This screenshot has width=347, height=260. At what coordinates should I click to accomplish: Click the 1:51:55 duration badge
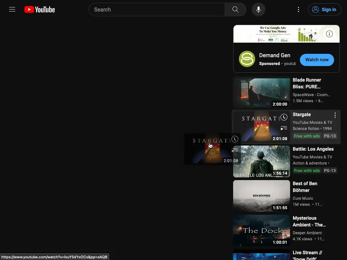pos(280,208)
